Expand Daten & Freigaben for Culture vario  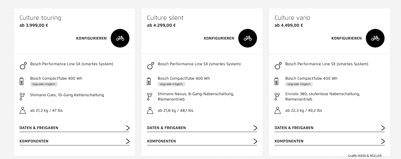pyautogui.click(x=330, y=128)
